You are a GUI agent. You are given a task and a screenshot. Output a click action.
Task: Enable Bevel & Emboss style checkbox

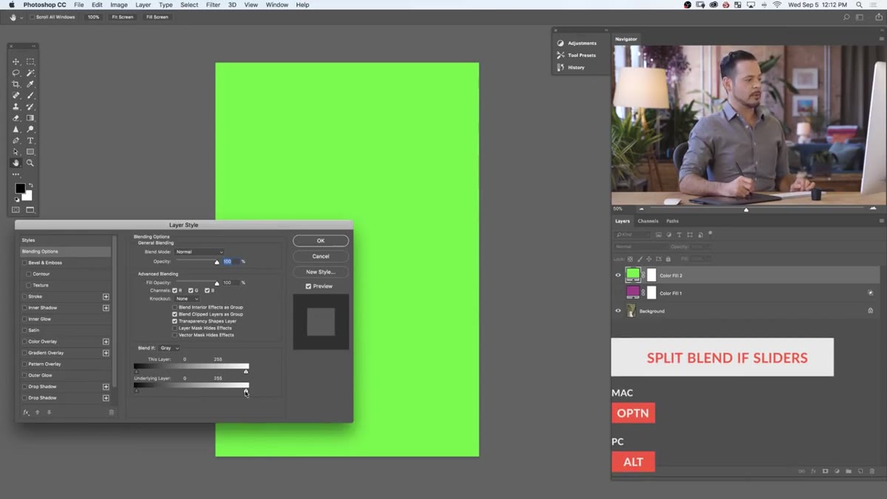click(24, 263)
